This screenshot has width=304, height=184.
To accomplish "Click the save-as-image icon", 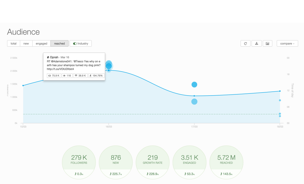I will [267, 44].
